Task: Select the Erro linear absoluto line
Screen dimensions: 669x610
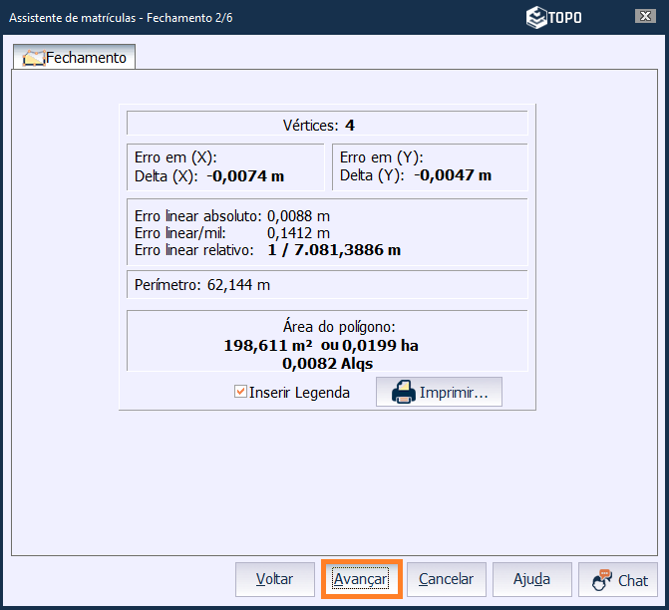Action: click(232, 215)
